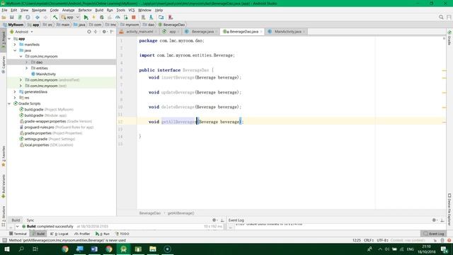Toggle the tool window quick-access button in status bar
The image size is (453, 255).
pyautogui.click(x=4, y=240)
